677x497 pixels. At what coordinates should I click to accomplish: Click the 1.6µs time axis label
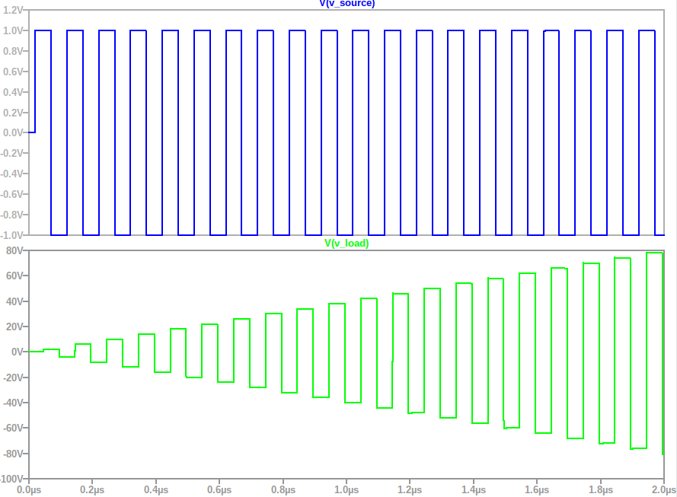point(538,490)
